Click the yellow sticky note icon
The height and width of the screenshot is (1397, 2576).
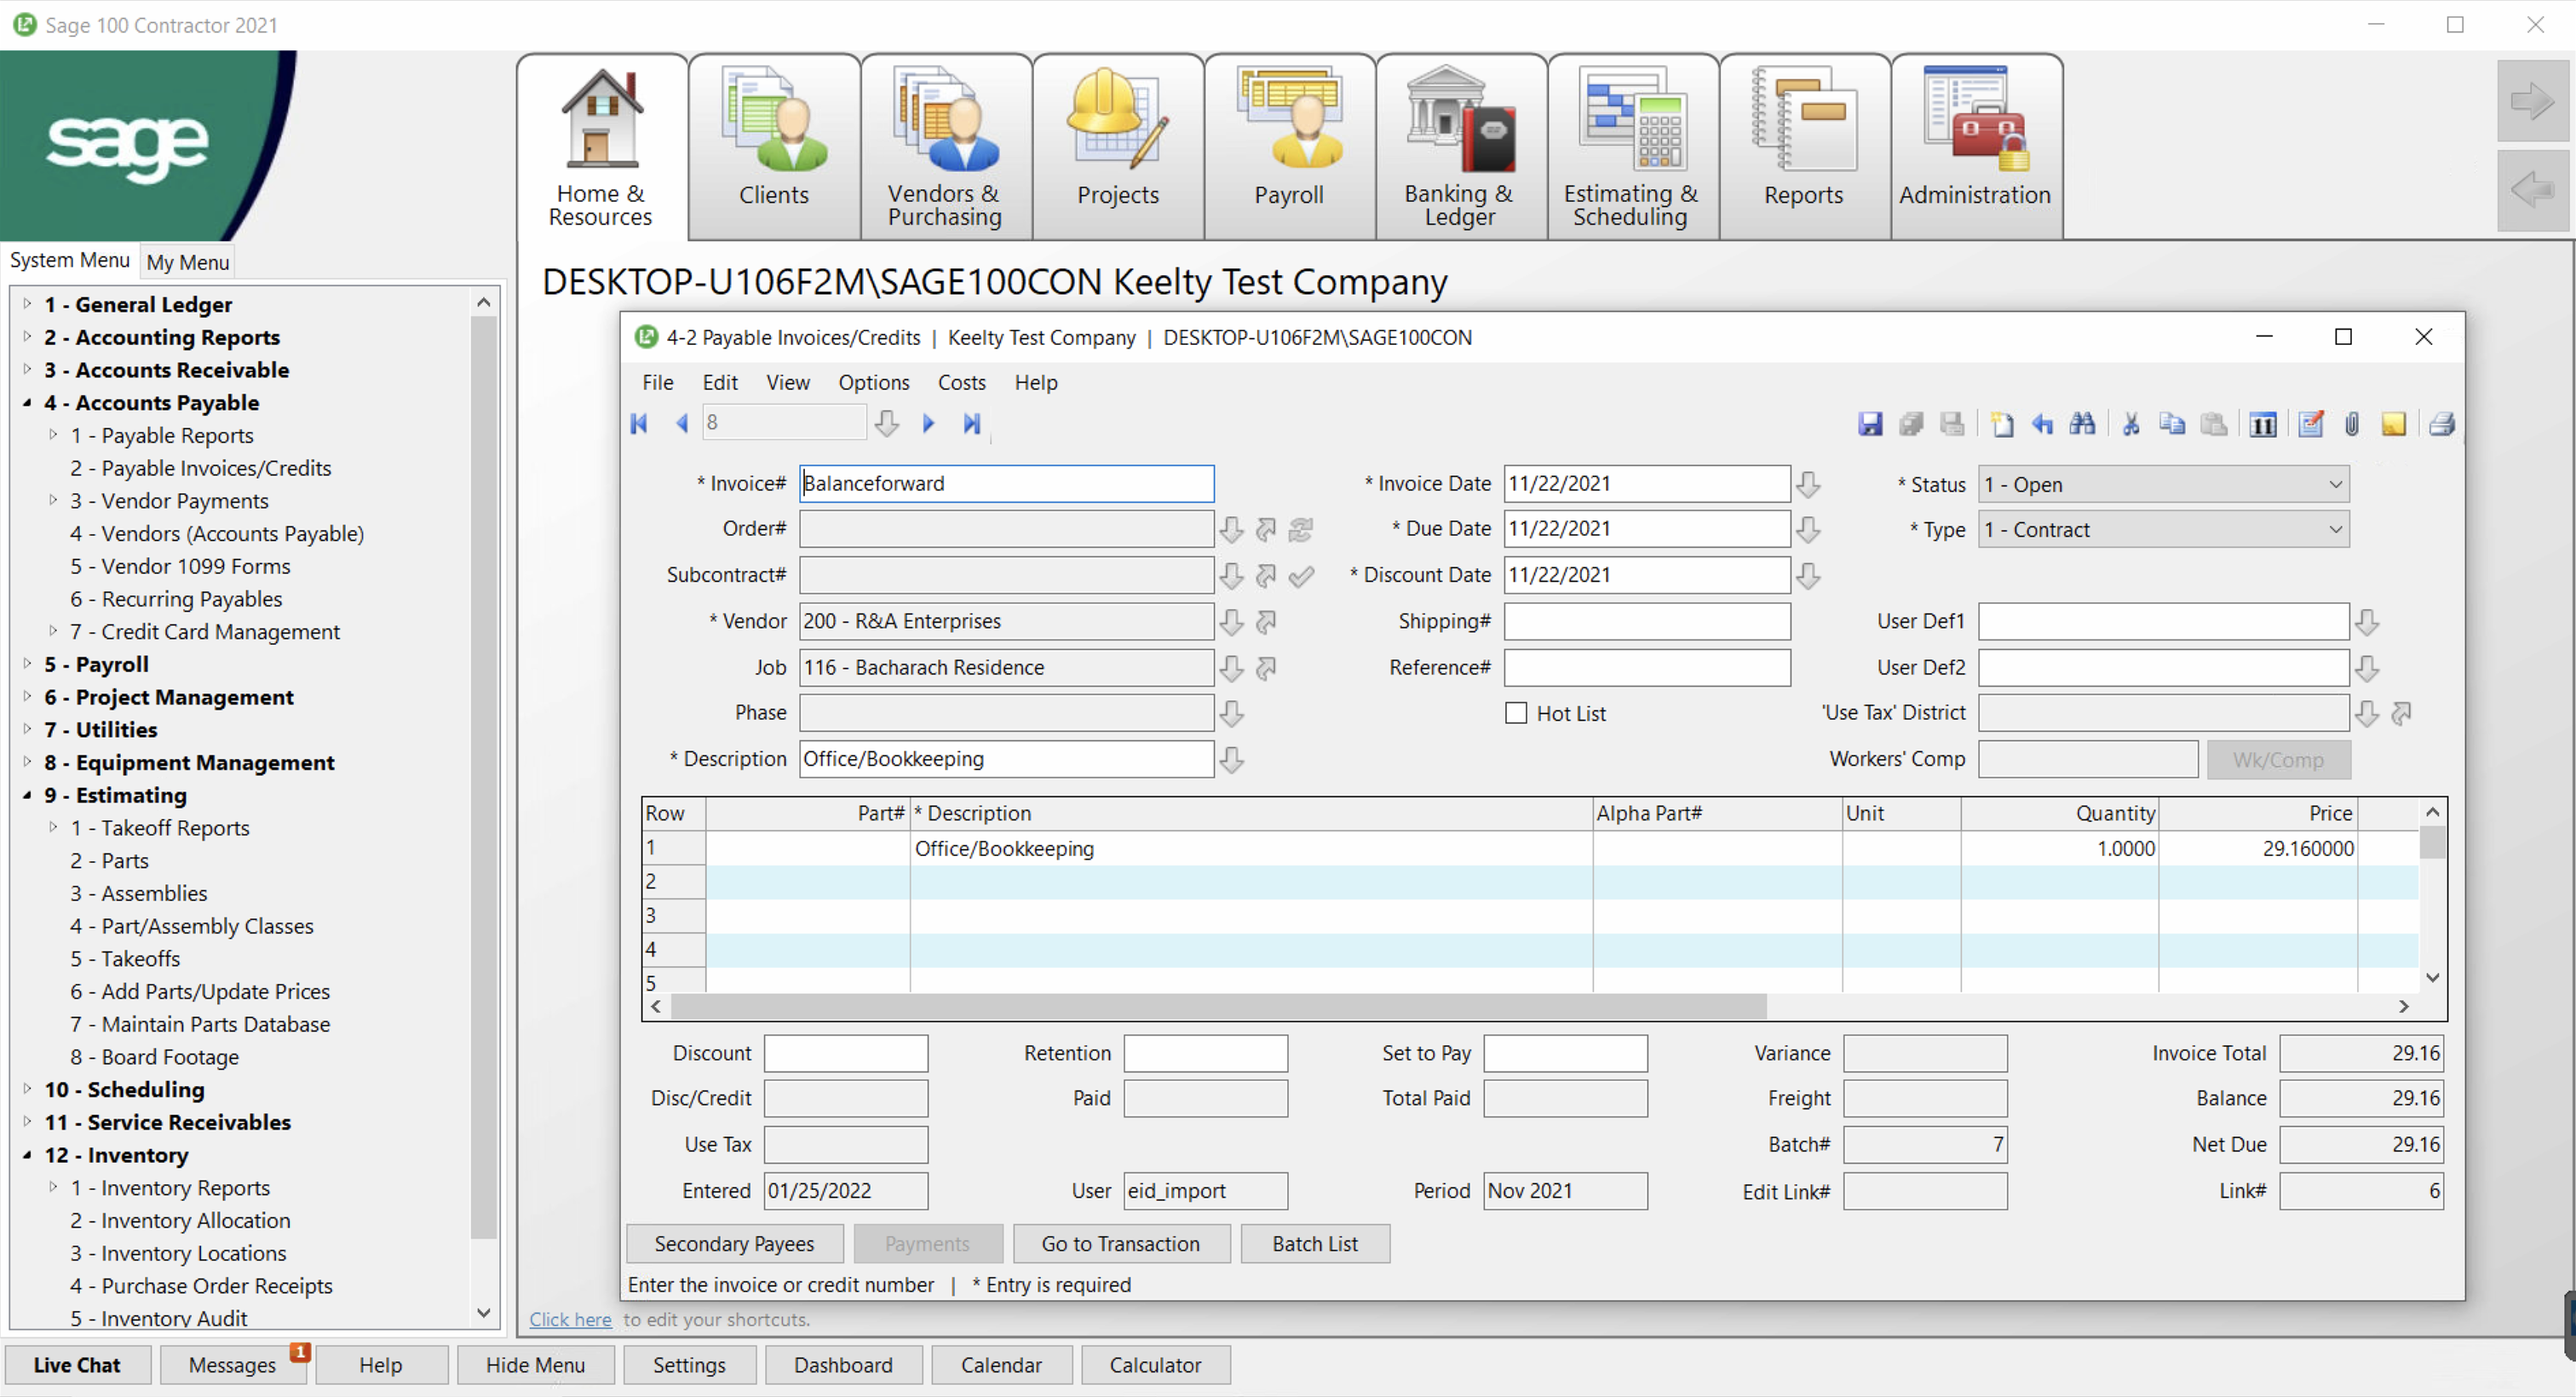coord(2393,424)
